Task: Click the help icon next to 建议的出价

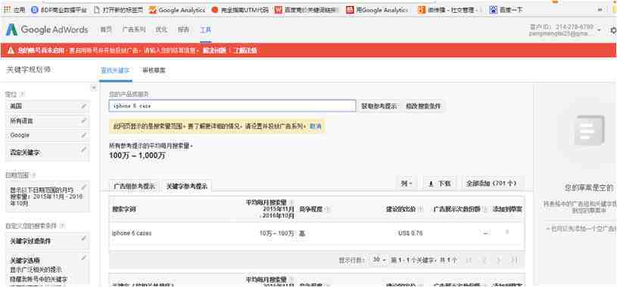Action: point(420,210)
